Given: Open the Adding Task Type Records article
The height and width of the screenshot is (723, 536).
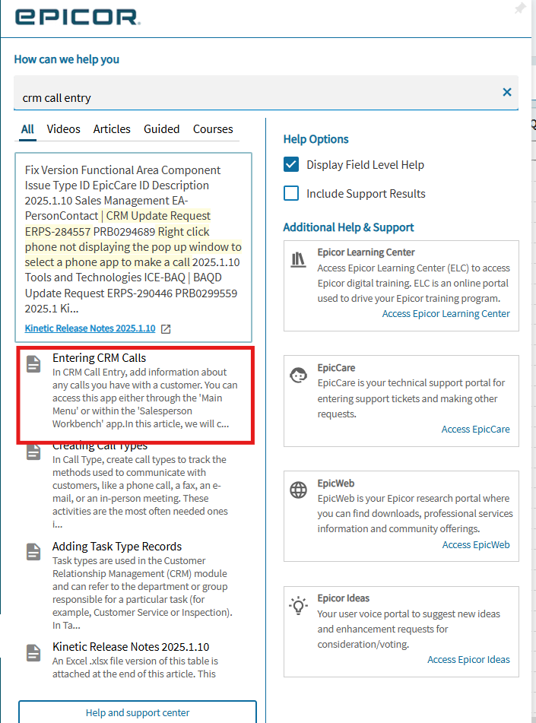Looking at the screenshot, I should [116, 547].
